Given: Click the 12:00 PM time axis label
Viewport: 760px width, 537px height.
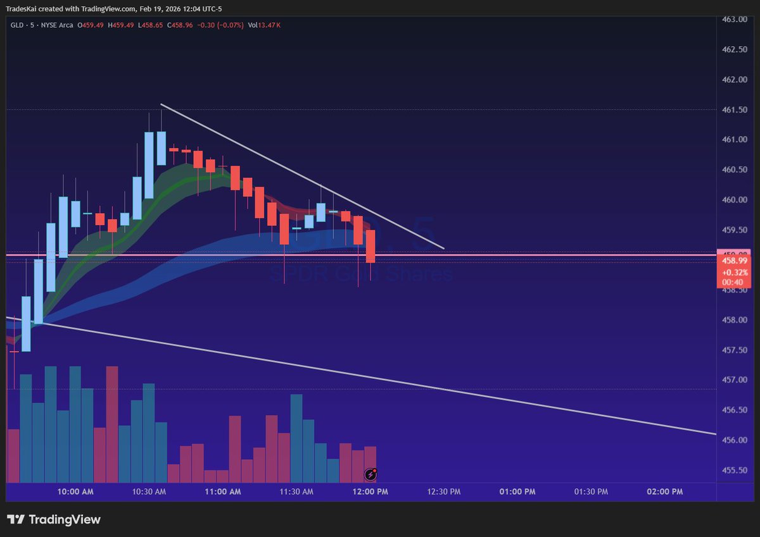Looking at the screenshot, I should pyautogui.click(x=370, y=491).
